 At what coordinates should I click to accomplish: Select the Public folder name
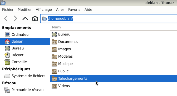coord(63,71)
